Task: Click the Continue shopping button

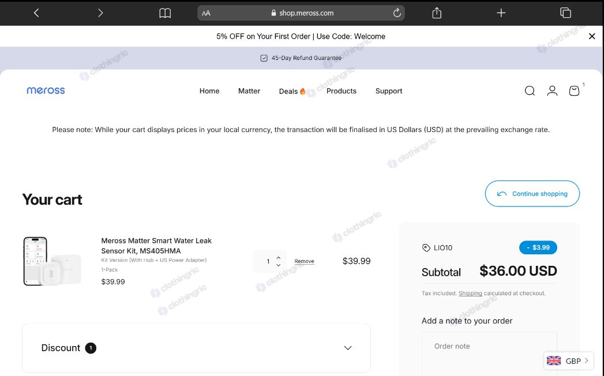Action: tap(532, 194)
